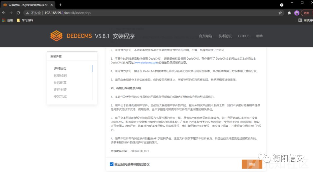
Task: Click the not-secure warning triangle icon
Action: coord(27,13)
